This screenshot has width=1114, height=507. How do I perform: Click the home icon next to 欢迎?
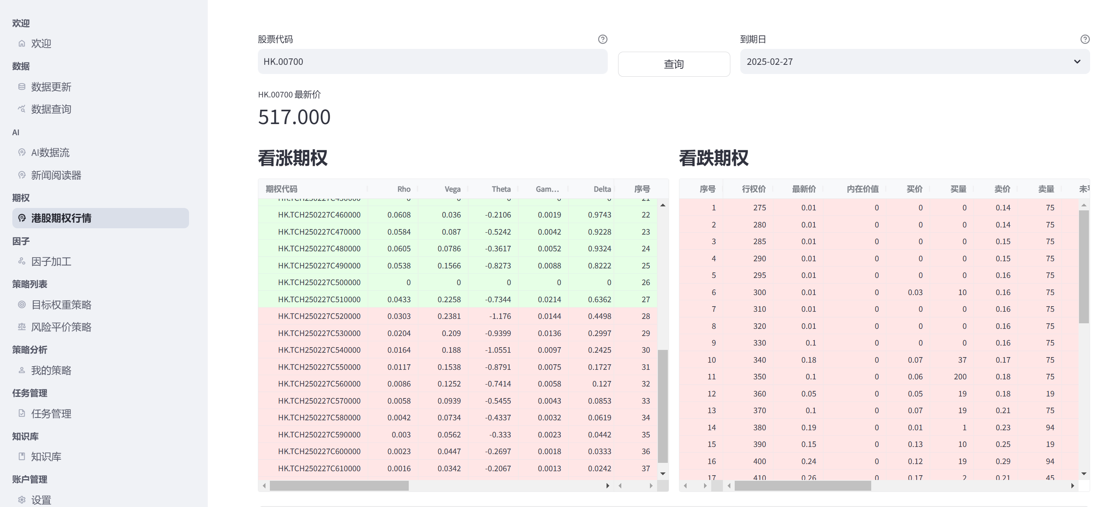pos(21,43)
